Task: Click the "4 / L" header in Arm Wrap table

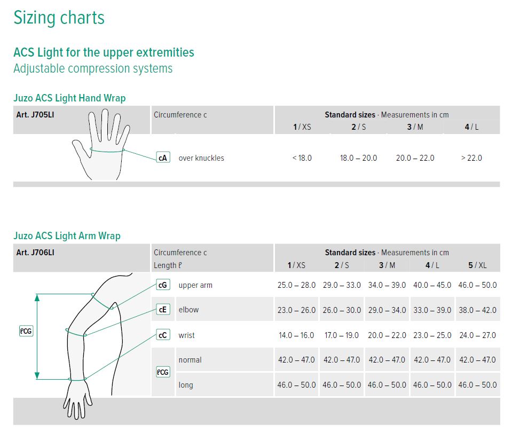Action: pos(432,265)
